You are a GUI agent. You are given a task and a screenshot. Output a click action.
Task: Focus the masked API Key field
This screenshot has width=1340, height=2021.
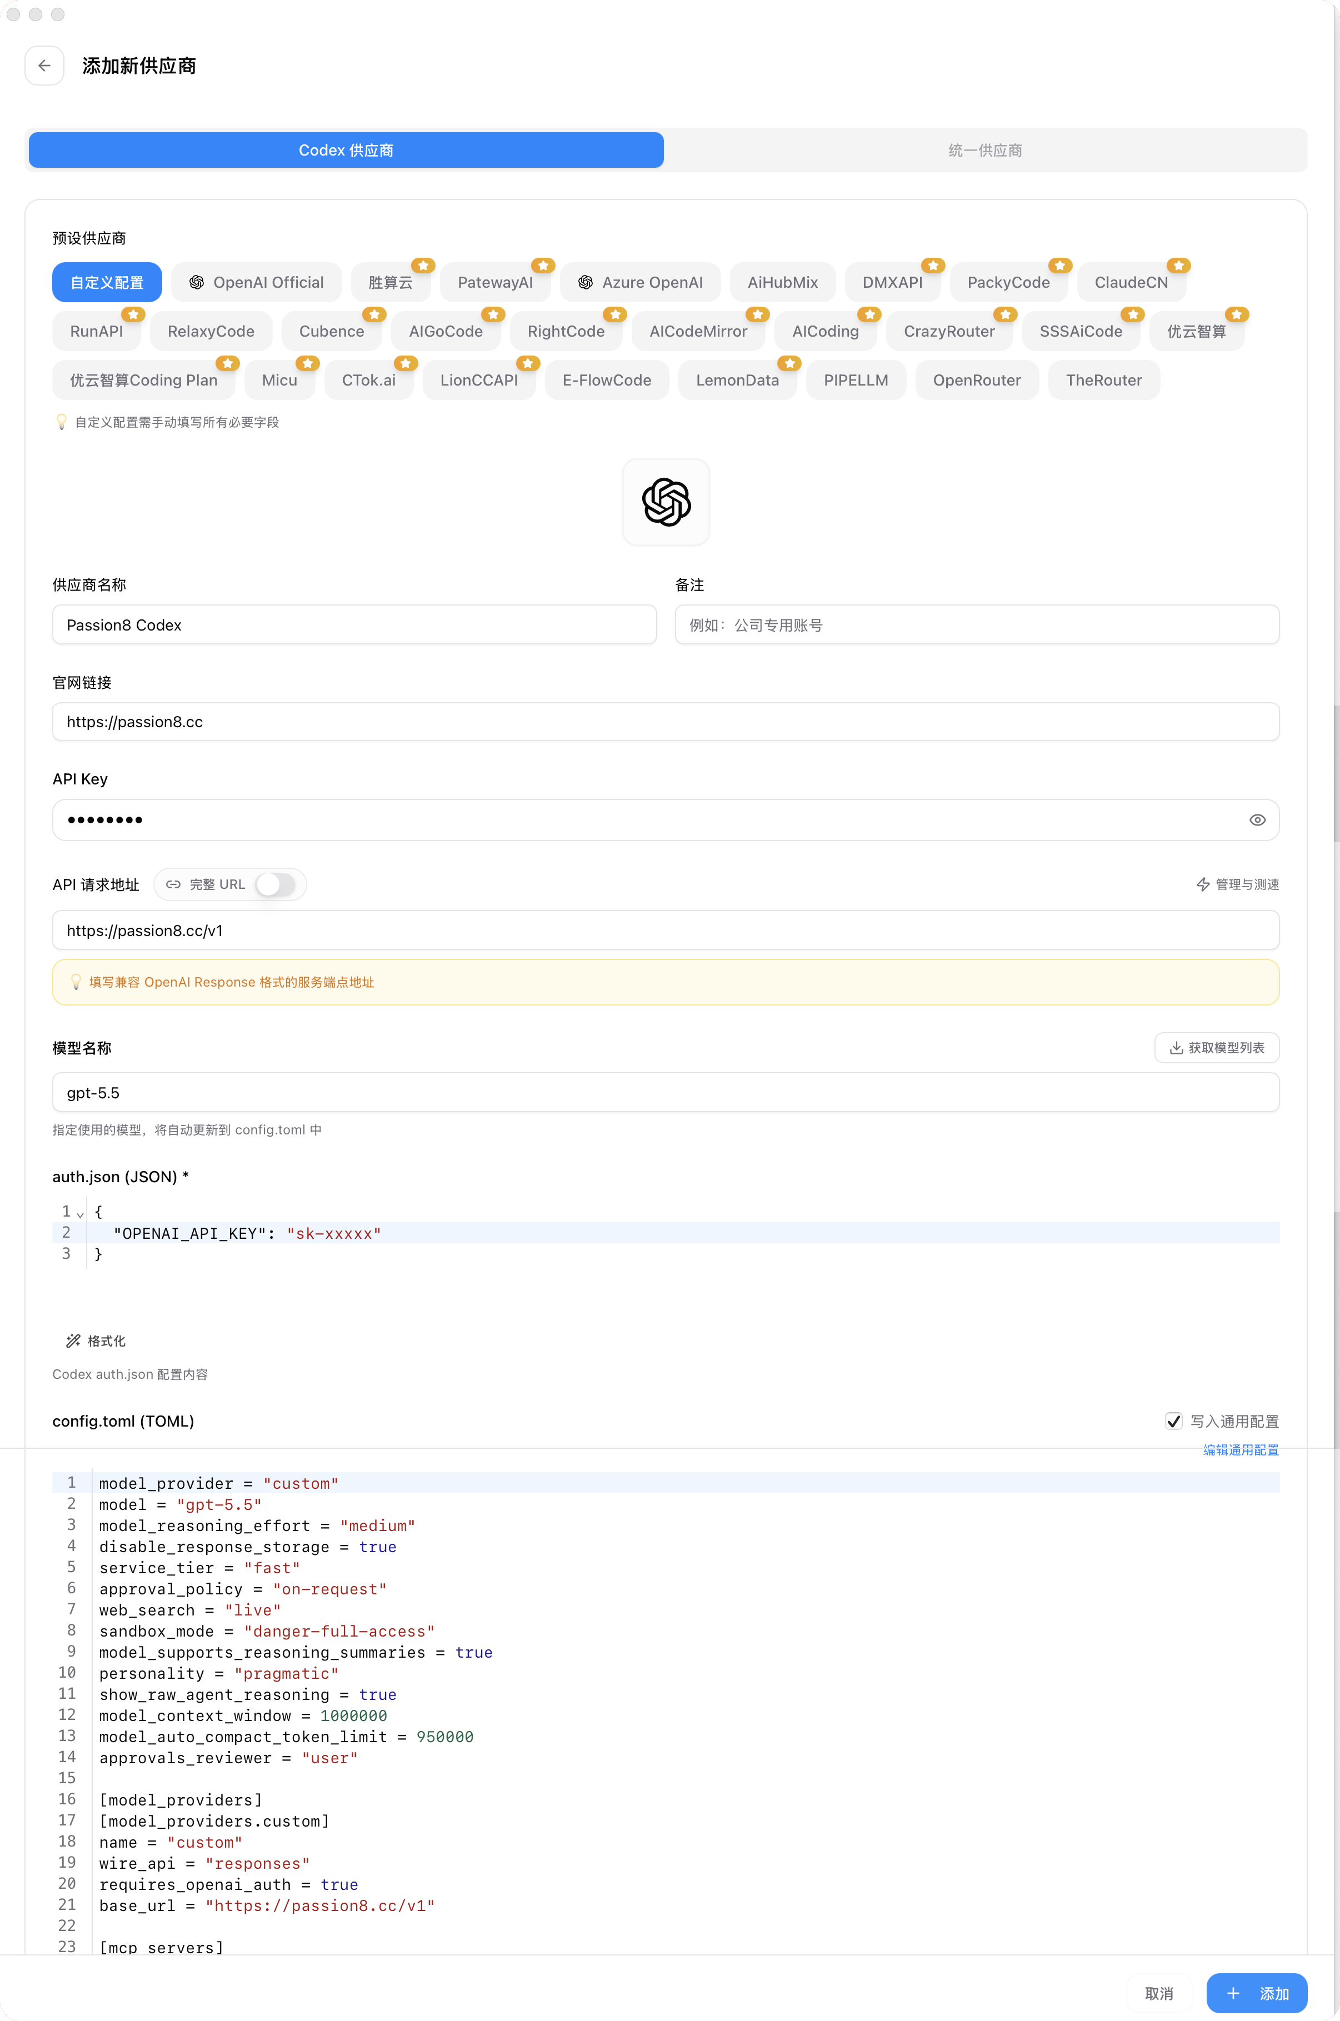(x=666, y=819)
